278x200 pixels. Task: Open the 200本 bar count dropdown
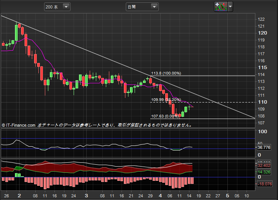pyautogui.click(x=57, y=7)
